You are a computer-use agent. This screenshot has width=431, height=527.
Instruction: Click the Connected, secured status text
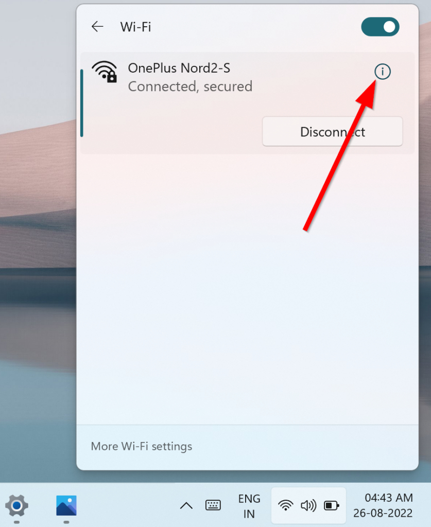point(191,86)
